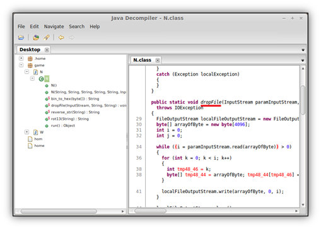321x229 pixels.
Task: Select the N() constructor in tree
Action: (54, 85)
